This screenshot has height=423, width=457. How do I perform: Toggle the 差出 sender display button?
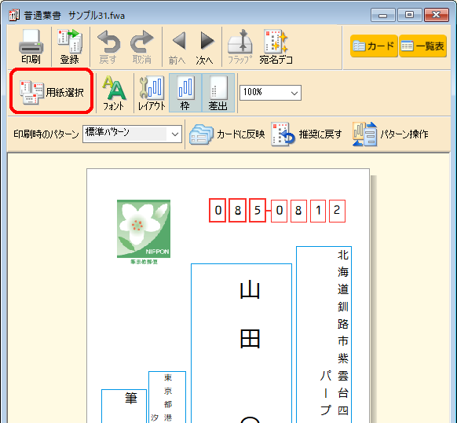pos(218,93)
